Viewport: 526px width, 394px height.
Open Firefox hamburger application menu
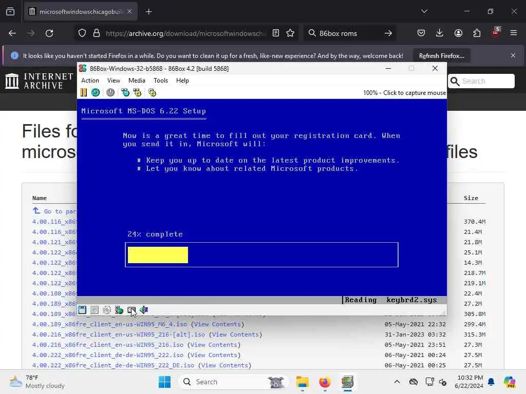pos(514,33)
